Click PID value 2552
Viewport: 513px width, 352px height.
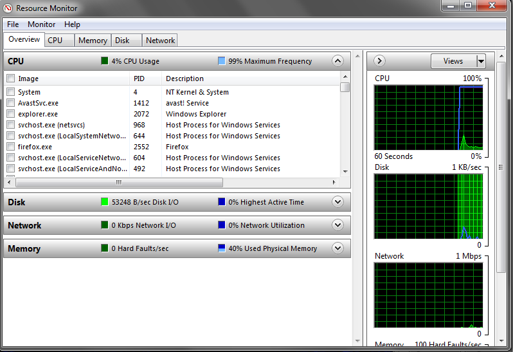click(x=141, y=147)
